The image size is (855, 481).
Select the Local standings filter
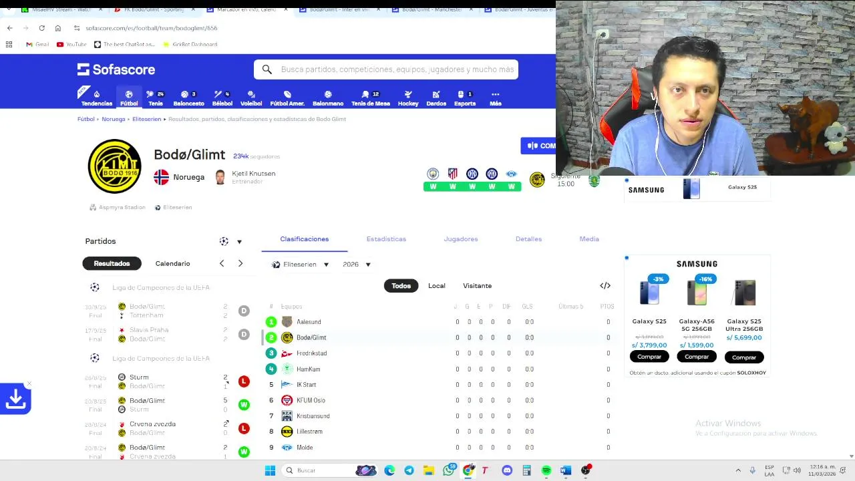tap(436, 286)
